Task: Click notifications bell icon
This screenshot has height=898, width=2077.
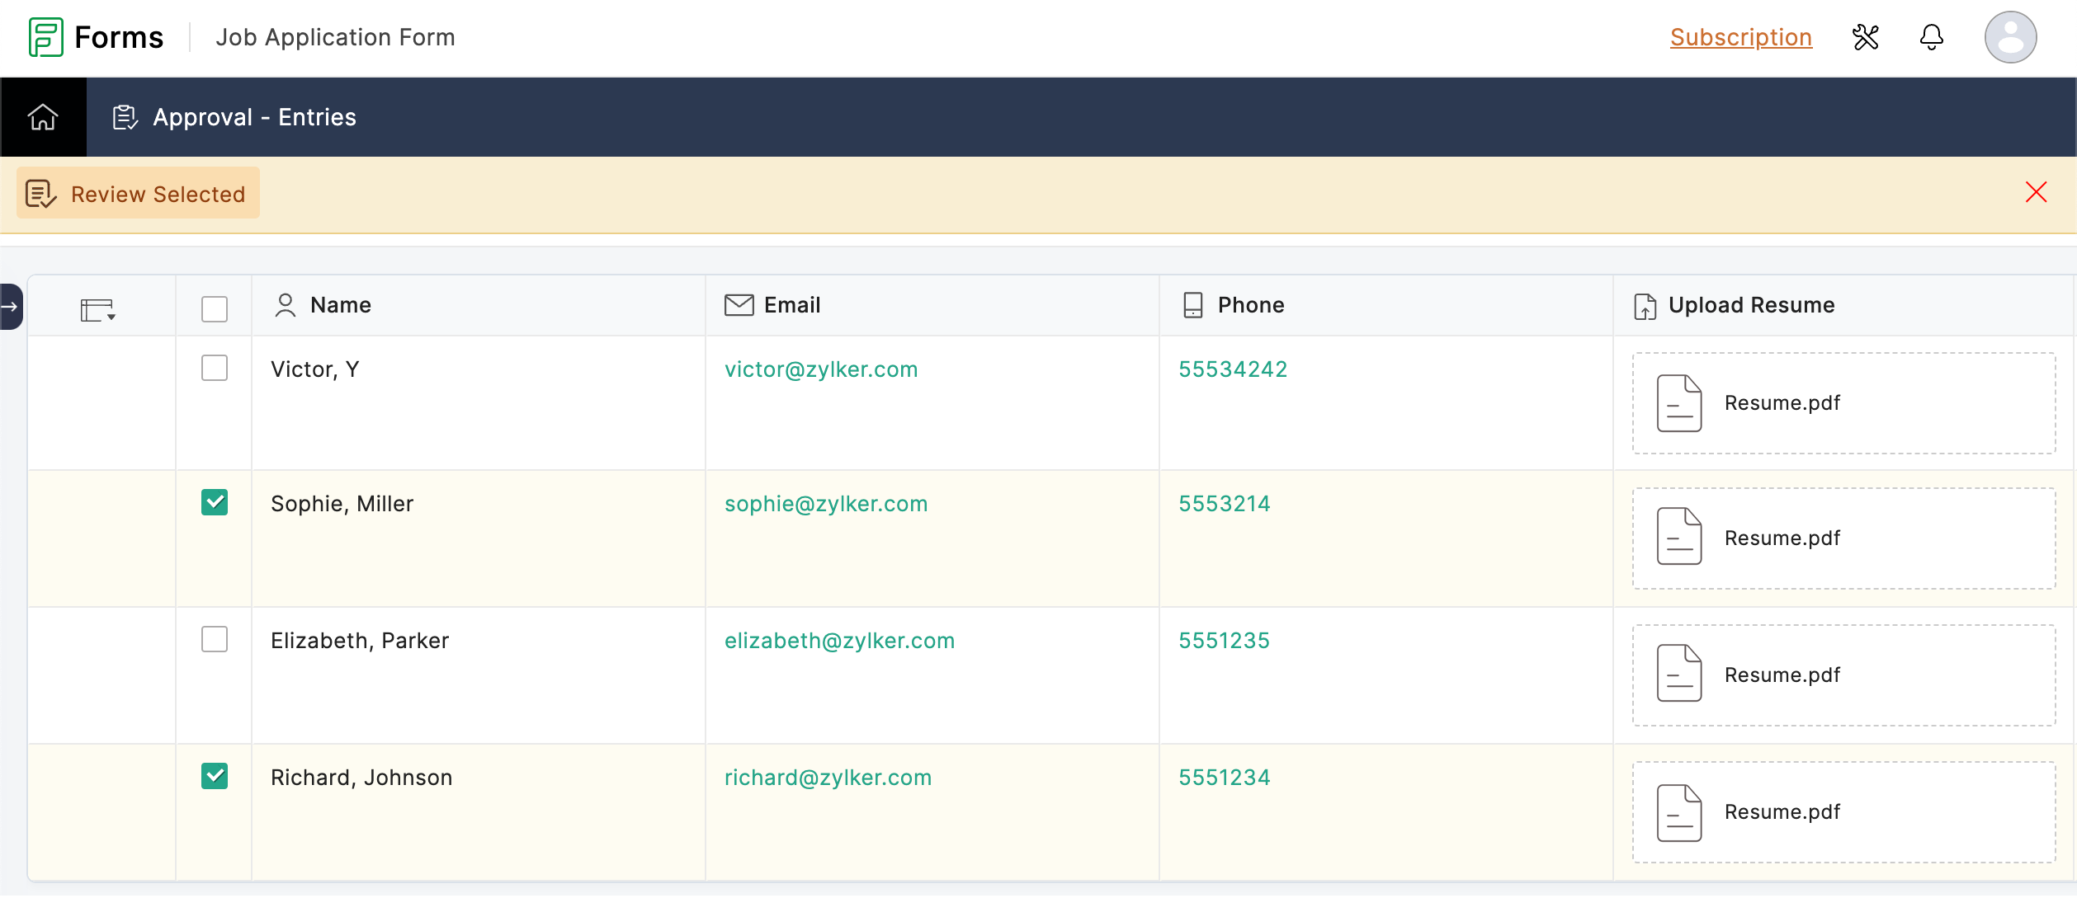Action: click(1931, 35)
